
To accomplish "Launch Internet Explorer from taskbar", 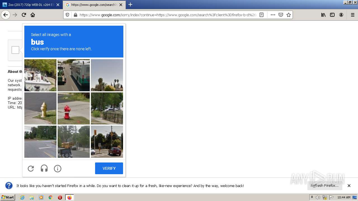I will point(22,197).
